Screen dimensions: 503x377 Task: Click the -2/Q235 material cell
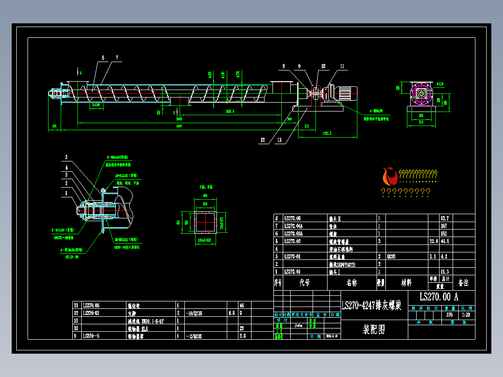tap(194, 336)
